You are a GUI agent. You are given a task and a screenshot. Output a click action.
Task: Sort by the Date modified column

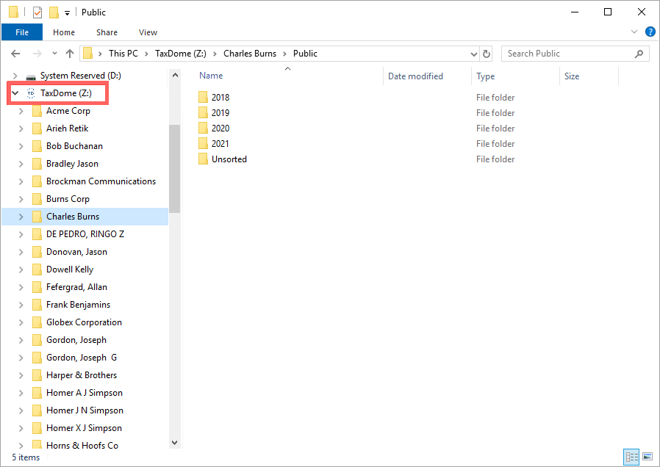(x=415, y=76)
